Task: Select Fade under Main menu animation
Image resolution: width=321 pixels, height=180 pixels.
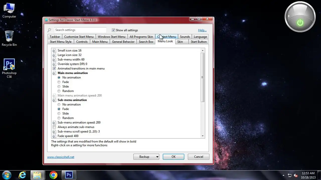Action: click(x=59, y=82)
